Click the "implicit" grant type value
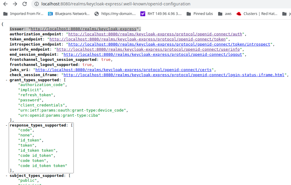 pyautogui.click(x=30, y=90)
